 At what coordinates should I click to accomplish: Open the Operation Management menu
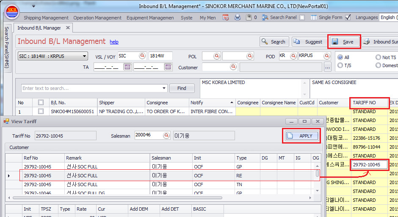tap(97, 18)
